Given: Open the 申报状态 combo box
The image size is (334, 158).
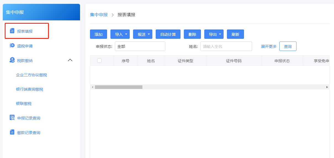Looking at the screenshot, I should pyautogui.click(x=140, y=47).
